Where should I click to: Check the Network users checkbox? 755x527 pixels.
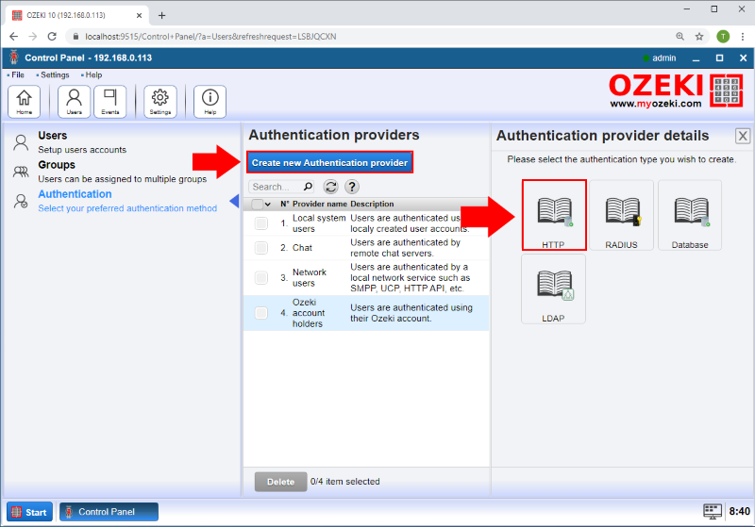click(261, 277)
